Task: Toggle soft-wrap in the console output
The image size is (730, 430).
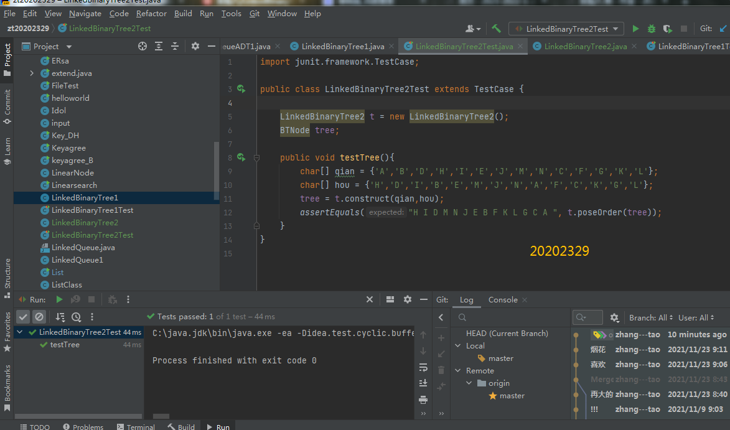Action: [423, 367]
